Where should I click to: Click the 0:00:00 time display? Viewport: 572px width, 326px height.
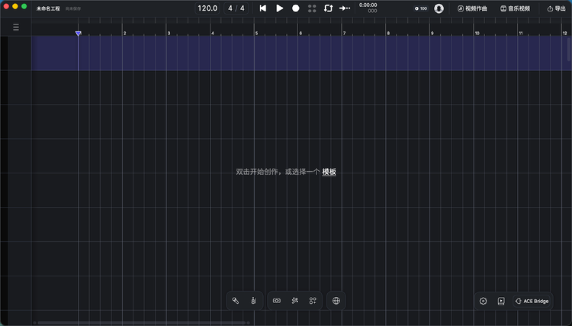point(368,5)
